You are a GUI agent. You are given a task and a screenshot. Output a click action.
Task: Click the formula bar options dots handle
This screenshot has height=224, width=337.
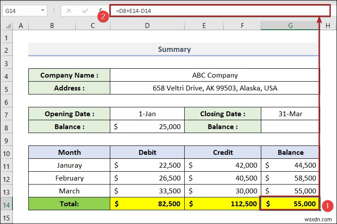pyautogui.click(x=54, y=11)
